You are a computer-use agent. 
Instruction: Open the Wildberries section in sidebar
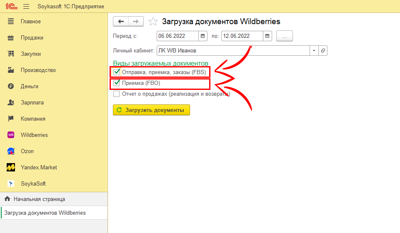(34, 135)
